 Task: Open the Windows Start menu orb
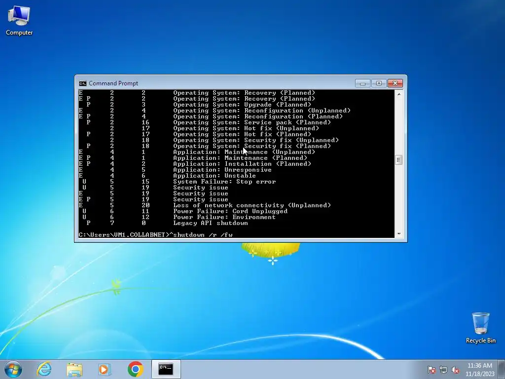pos(13,369)
